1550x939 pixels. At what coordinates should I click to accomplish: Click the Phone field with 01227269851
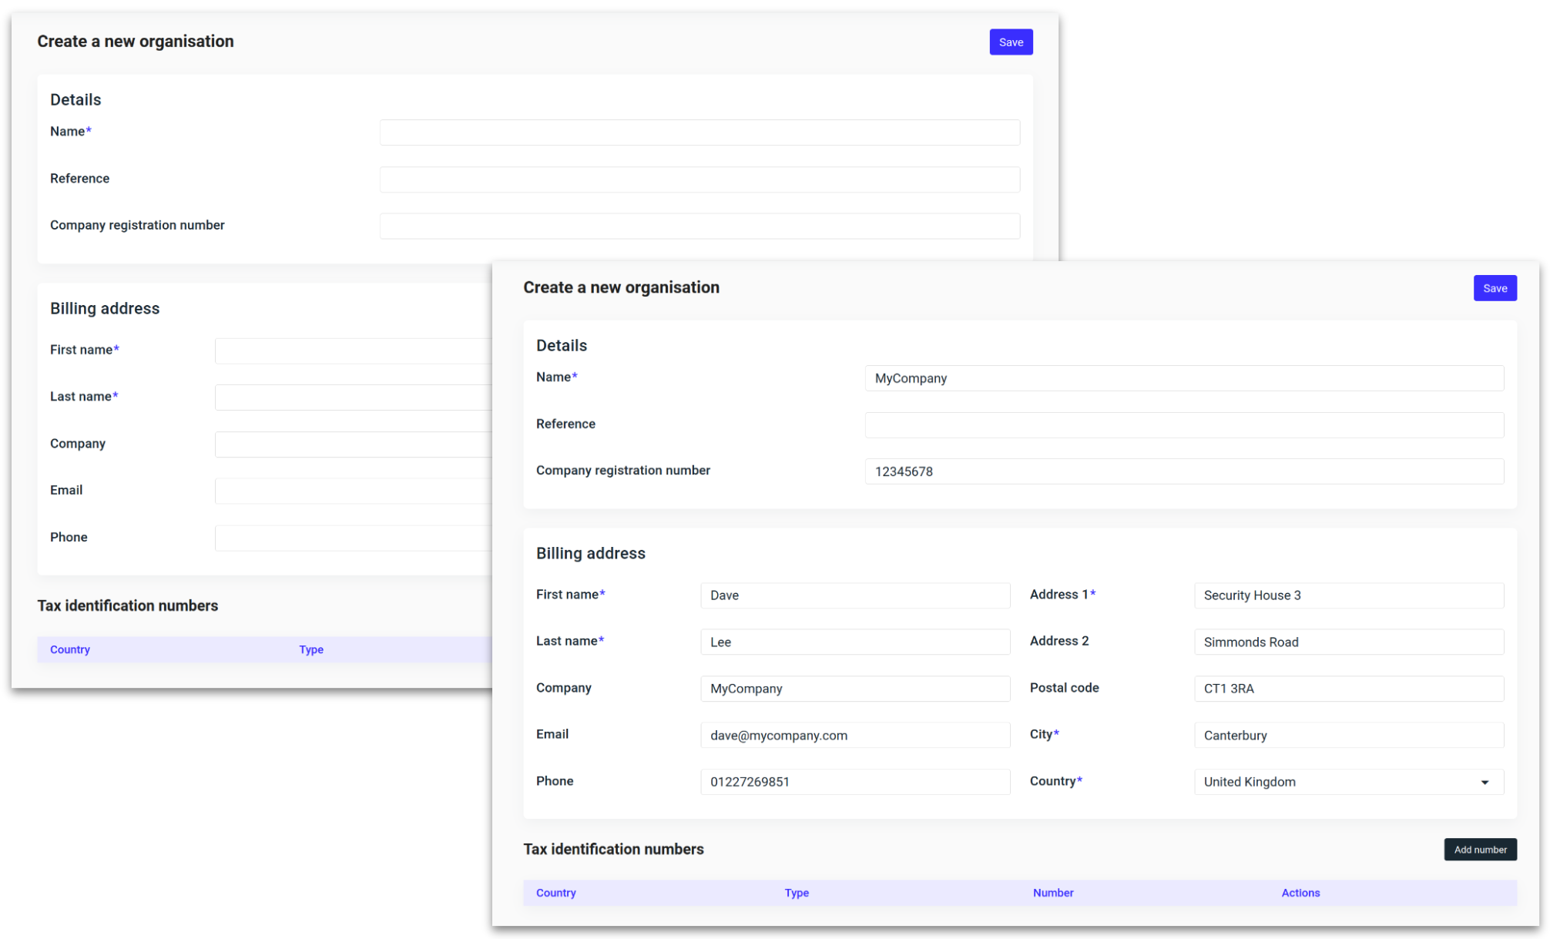click(x=855, y=782)
